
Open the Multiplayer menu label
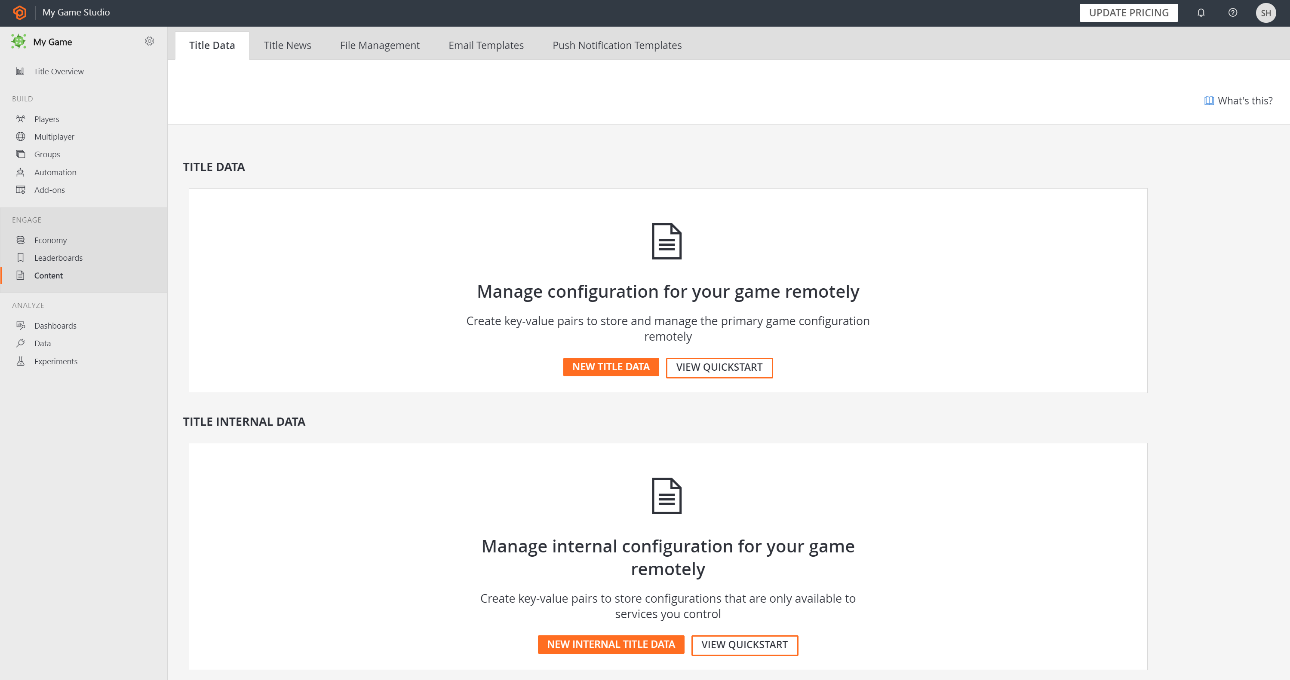[54, 137]
